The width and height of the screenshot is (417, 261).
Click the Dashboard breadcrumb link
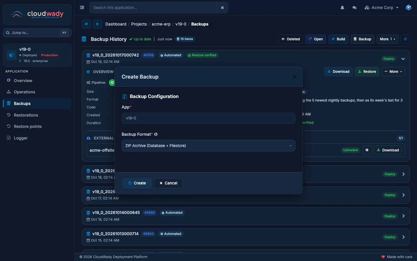[x=116, y=24]
